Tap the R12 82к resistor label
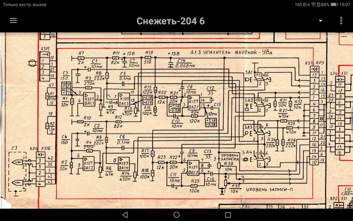Viewport: 353px width, 221px height. (x=118, y=122)
